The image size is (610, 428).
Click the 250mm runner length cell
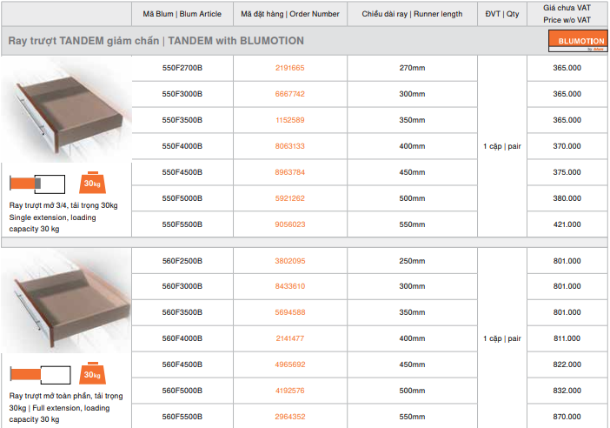tap(412, 261)
